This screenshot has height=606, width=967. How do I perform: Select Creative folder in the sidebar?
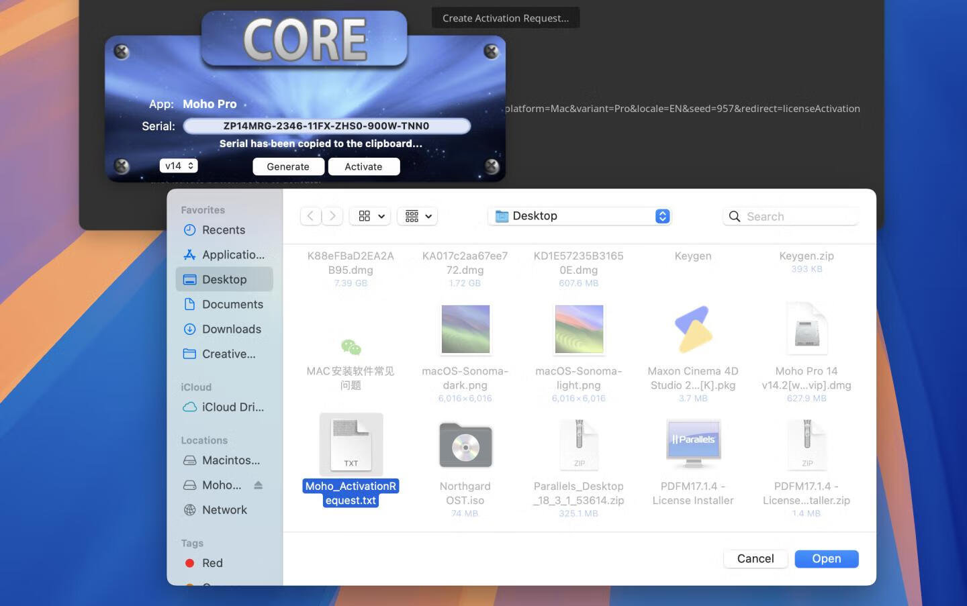tap(224, 354)
